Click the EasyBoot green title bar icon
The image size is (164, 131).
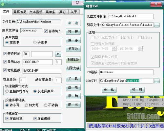coord(3,4)
